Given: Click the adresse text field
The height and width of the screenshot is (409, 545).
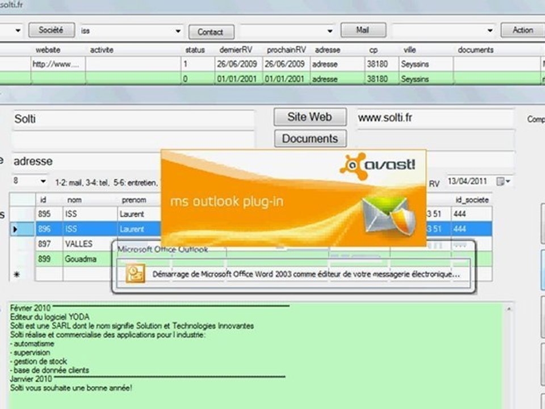Looking at the screenshot, I should [86, 161].
